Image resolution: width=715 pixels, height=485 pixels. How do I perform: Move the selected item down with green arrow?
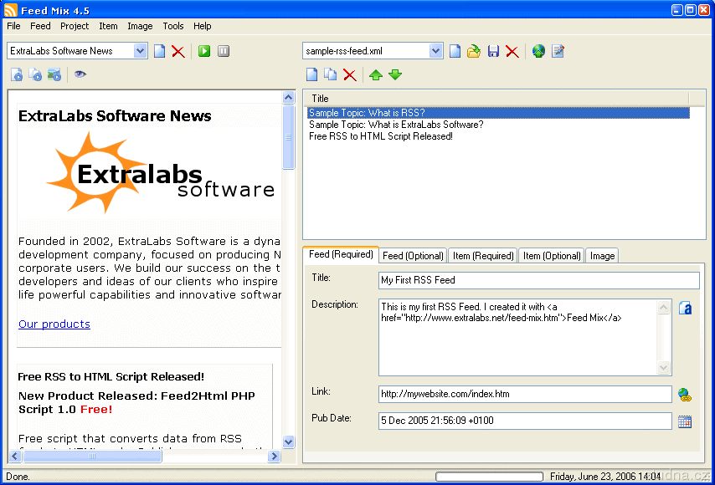click(395, 74)
